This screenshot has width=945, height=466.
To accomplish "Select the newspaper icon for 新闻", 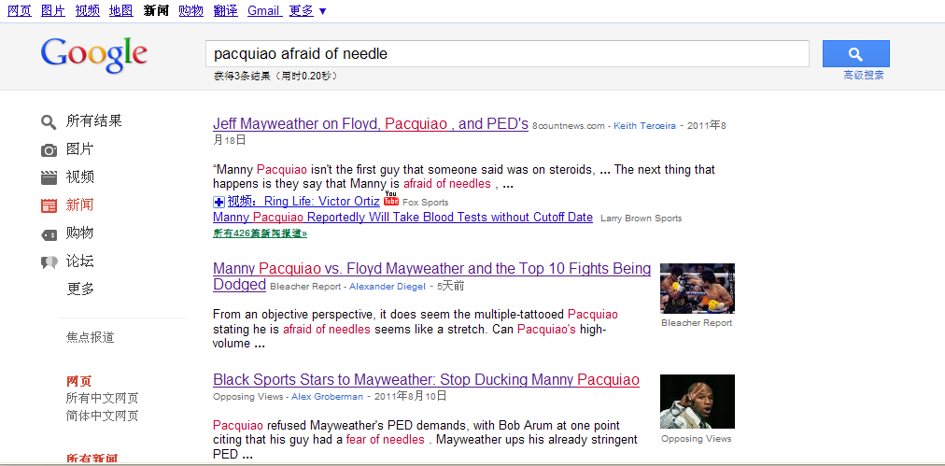I will (x=49, y=205).
